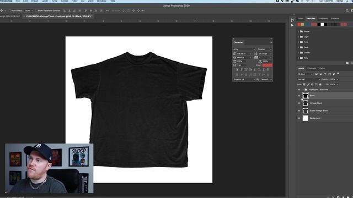Filter layers by pixel layers icon

(316, 74)
